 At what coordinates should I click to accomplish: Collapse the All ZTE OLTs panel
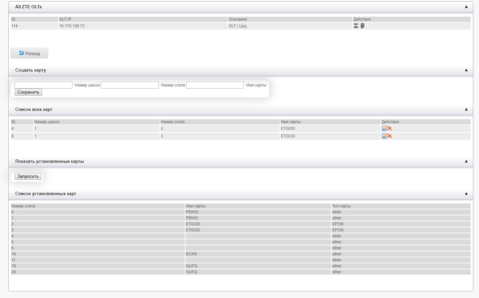click(x=466, y=7)
